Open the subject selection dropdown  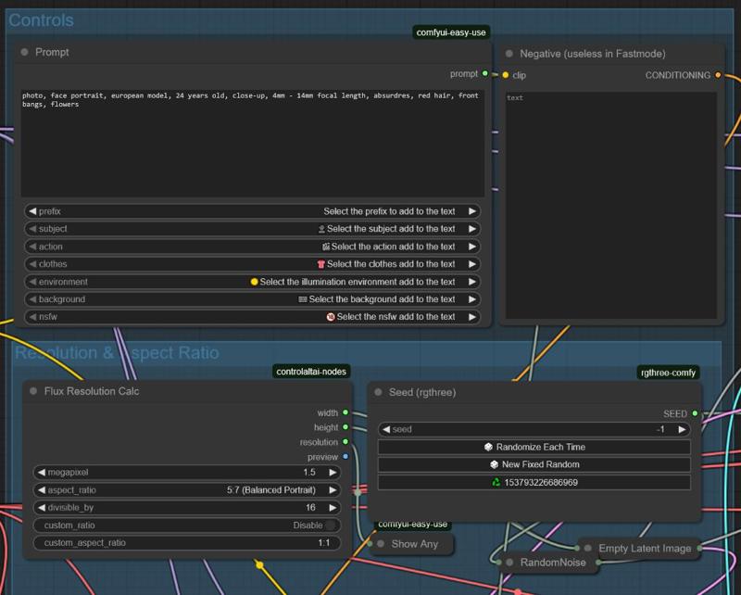pyautogui.click(x=252, y=229)
